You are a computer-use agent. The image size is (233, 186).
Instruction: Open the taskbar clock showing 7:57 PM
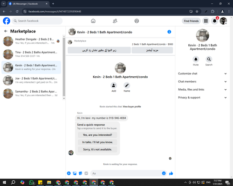tap(218, 182)
